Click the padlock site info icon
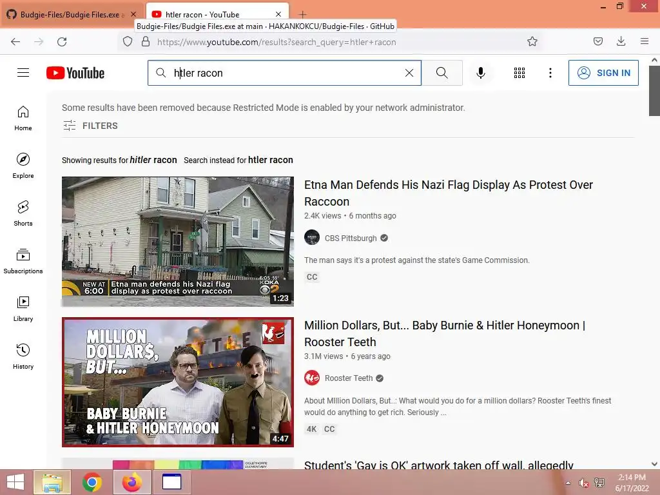660x495 pixels. click(146, 42)
